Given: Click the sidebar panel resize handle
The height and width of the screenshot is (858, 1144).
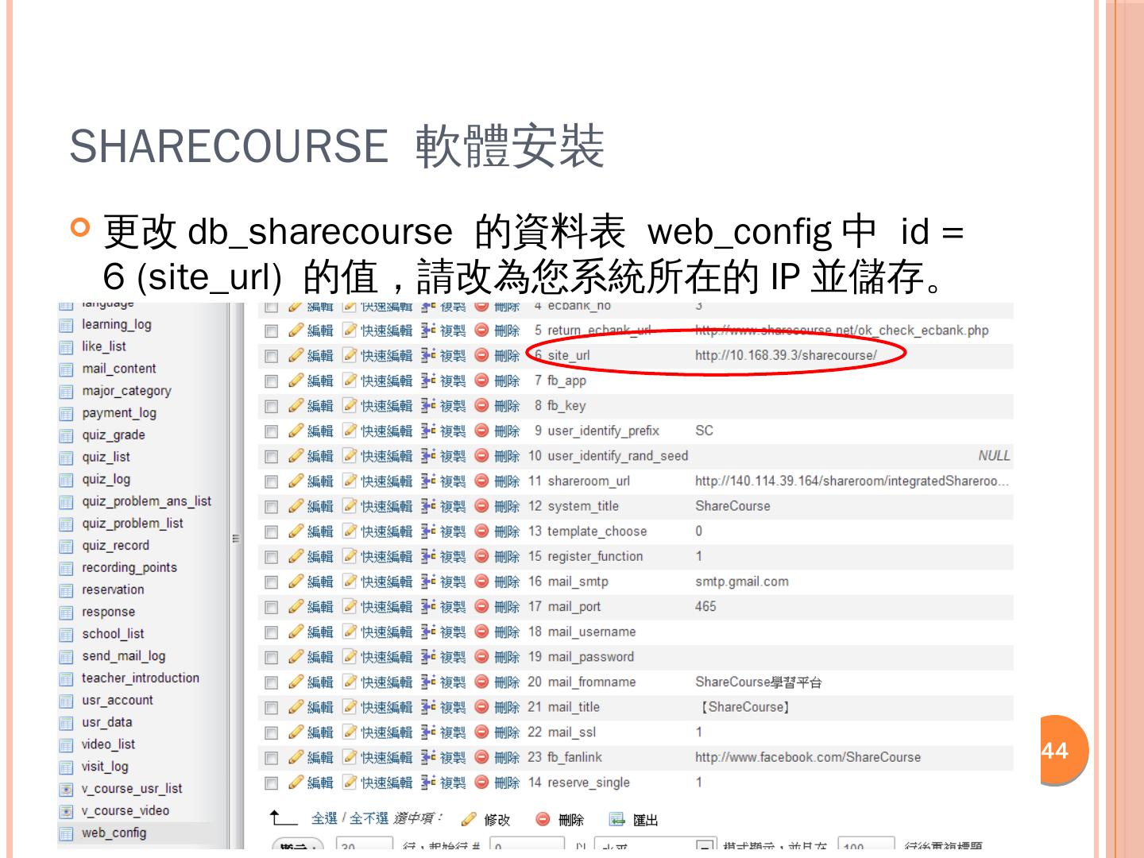Looking at the screenshot, I should click(x=235, y=539).
